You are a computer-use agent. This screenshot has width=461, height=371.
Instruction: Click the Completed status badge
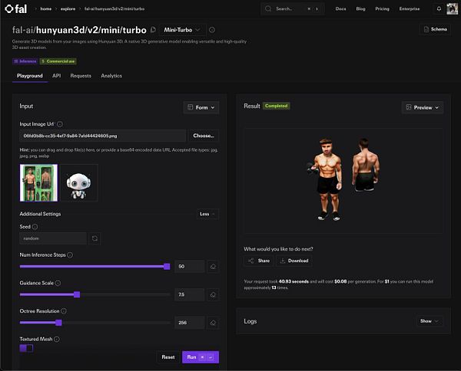coord(276,106)
